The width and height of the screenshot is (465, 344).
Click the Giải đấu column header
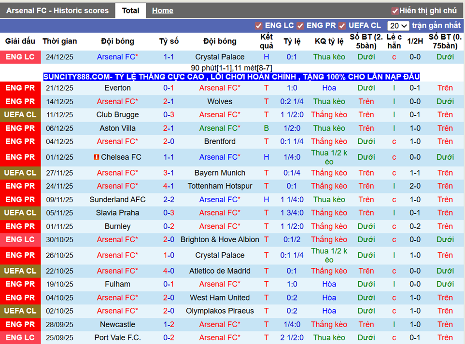pyautogui.click(x=20, y=41)
